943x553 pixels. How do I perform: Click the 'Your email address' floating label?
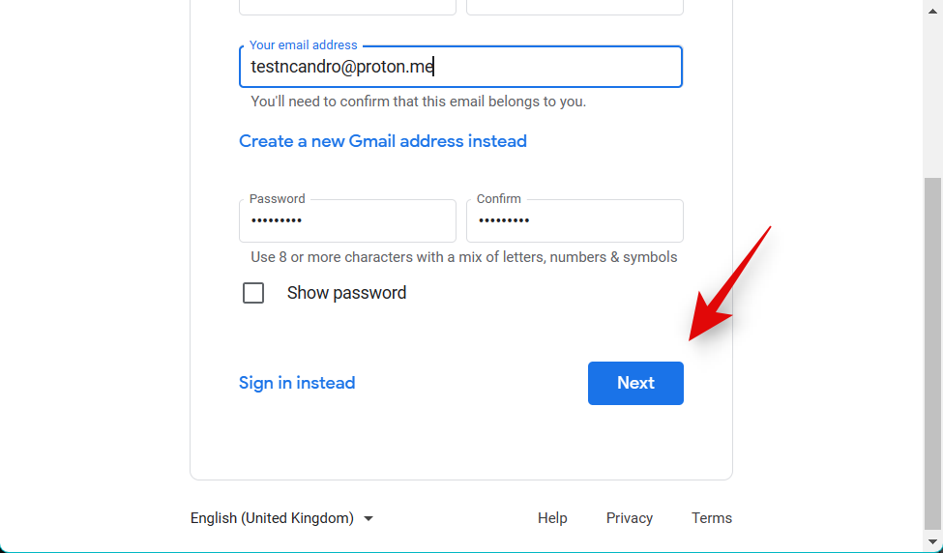[x=304, y=45]
